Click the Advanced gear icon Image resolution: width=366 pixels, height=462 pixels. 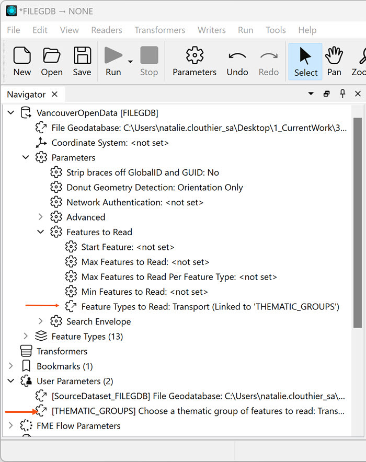(56, 217)
